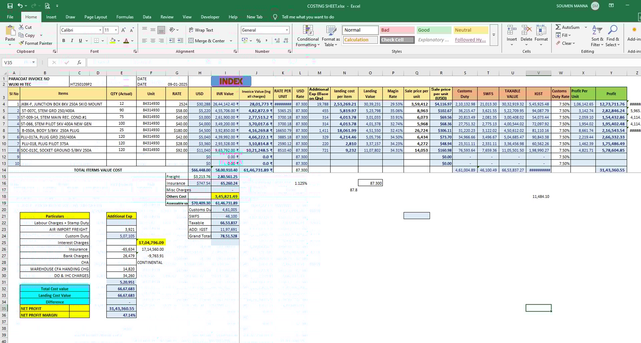Viewport: 641px width, 343px height.
Task: Toggle middle vertical alignment
Action: coord(153,30)
